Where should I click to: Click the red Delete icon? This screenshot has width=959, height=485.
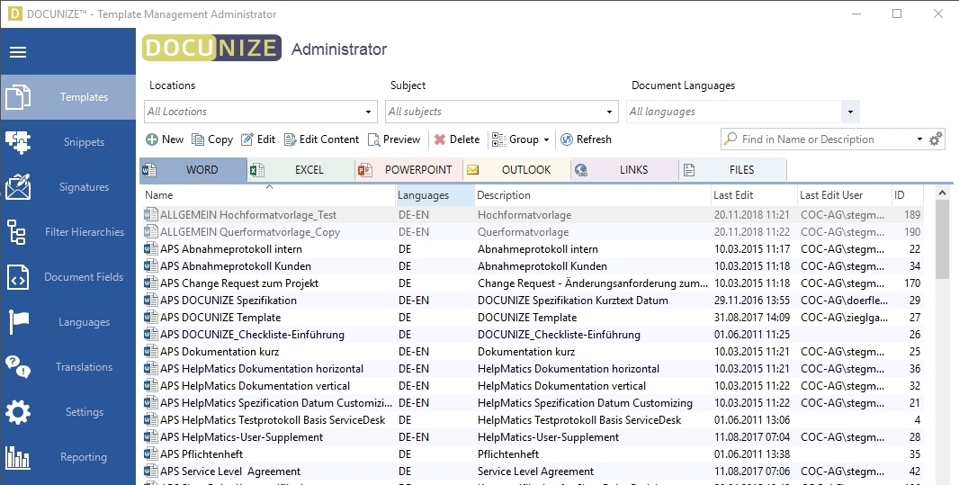tap(440, 139)
